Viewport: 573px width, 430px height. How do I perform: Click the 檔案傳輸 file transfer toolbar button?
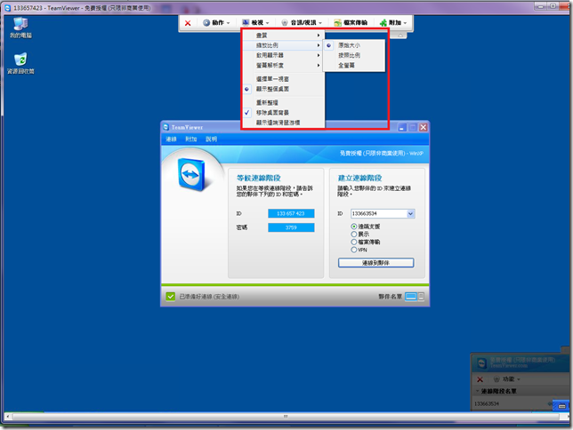(351, 22)
